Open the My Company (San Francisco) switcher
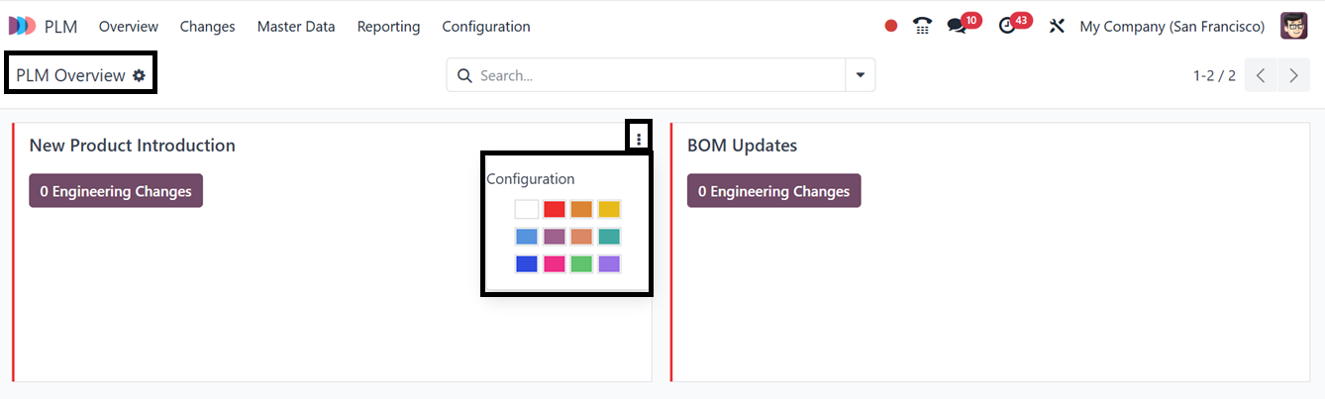Viewport: 1325px width, 399px height. coord(1172,27)
